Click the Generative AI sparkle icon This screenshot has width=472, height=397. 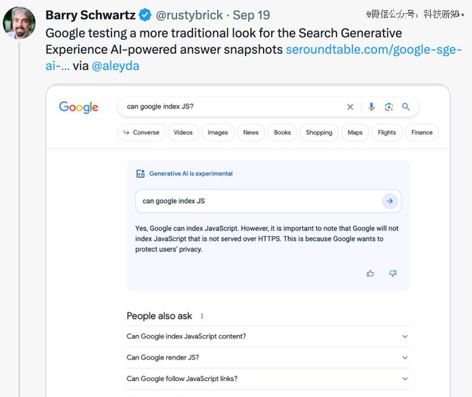pos(140,173)
